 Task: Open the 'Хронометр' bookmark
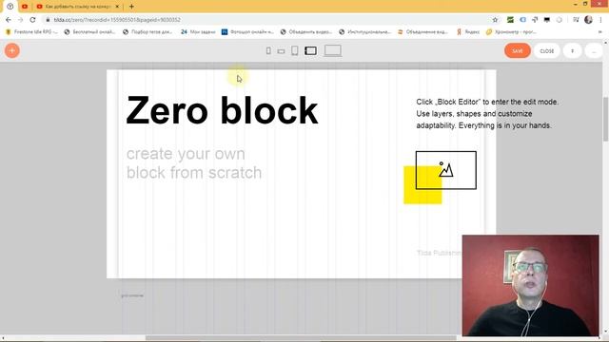coord(511,31)
